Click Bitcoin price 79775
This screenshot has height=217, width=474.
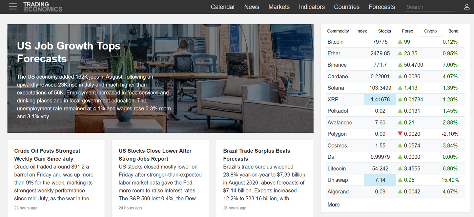[380, 42]
